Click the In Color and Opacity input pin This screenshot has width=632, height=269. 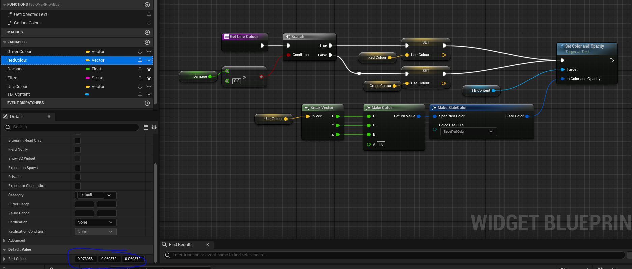tap(562, 79)
